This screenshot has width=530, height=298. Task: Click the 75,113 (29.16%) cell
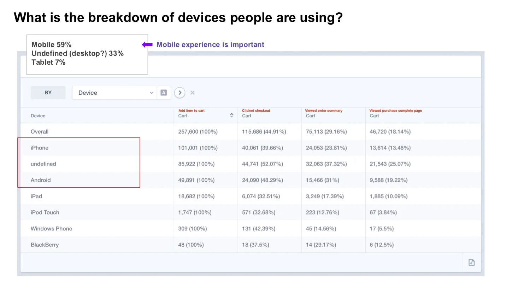pyautogui.click(x=326, y=132)
